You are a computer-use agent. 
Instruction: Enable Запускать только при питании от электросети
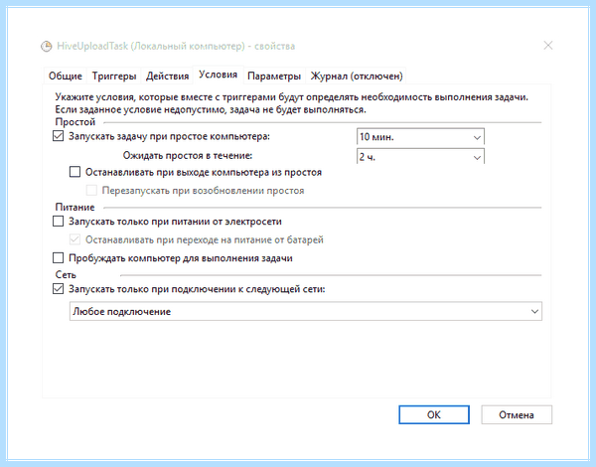tap(58, 221)
